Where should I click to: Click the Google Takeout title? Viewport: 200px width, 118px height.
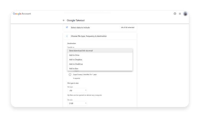click(76, 21)
